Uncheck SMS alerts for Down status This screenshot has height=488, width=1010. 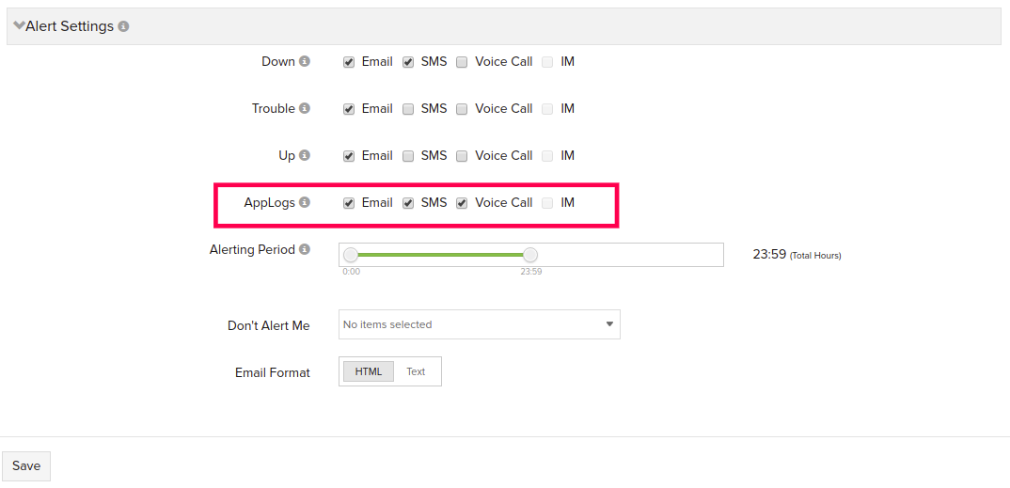408,62
